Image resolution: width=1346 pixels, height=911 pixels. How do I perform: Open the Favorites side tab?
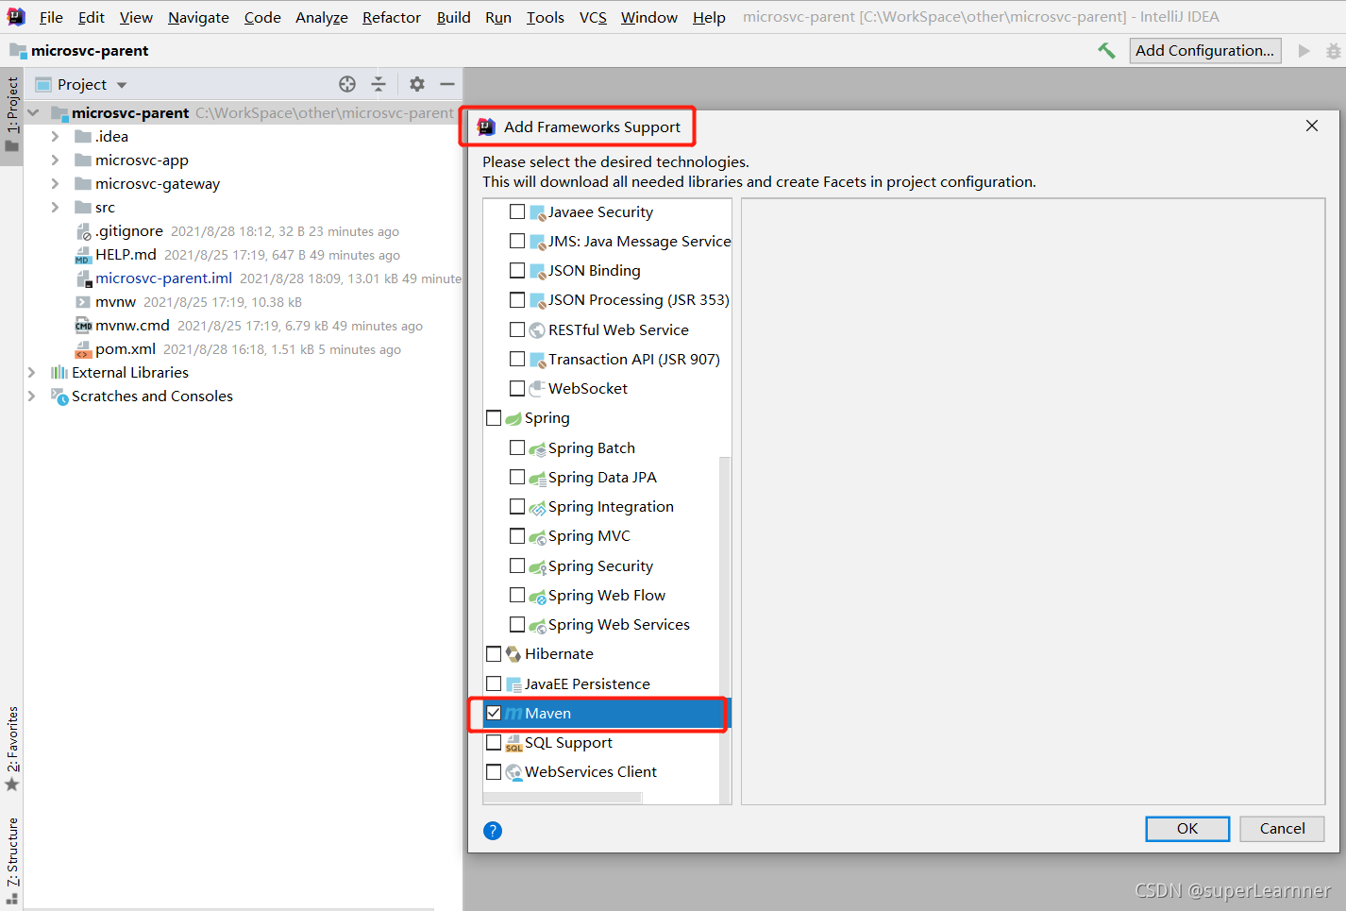(x=12, y=749)
